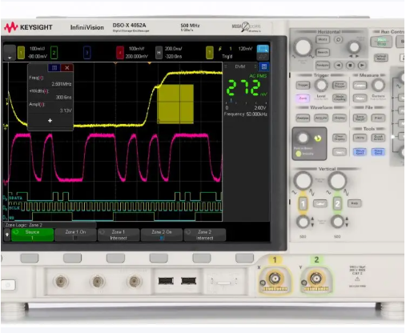Turn the horizontal position knob
The height and width of the screenshot is (333, 406).
[354, 47]
